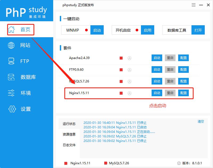Click the WNMP red status dot
This screenshot has height=168, width=213.
pyautogui.click(x=86, y=30)
